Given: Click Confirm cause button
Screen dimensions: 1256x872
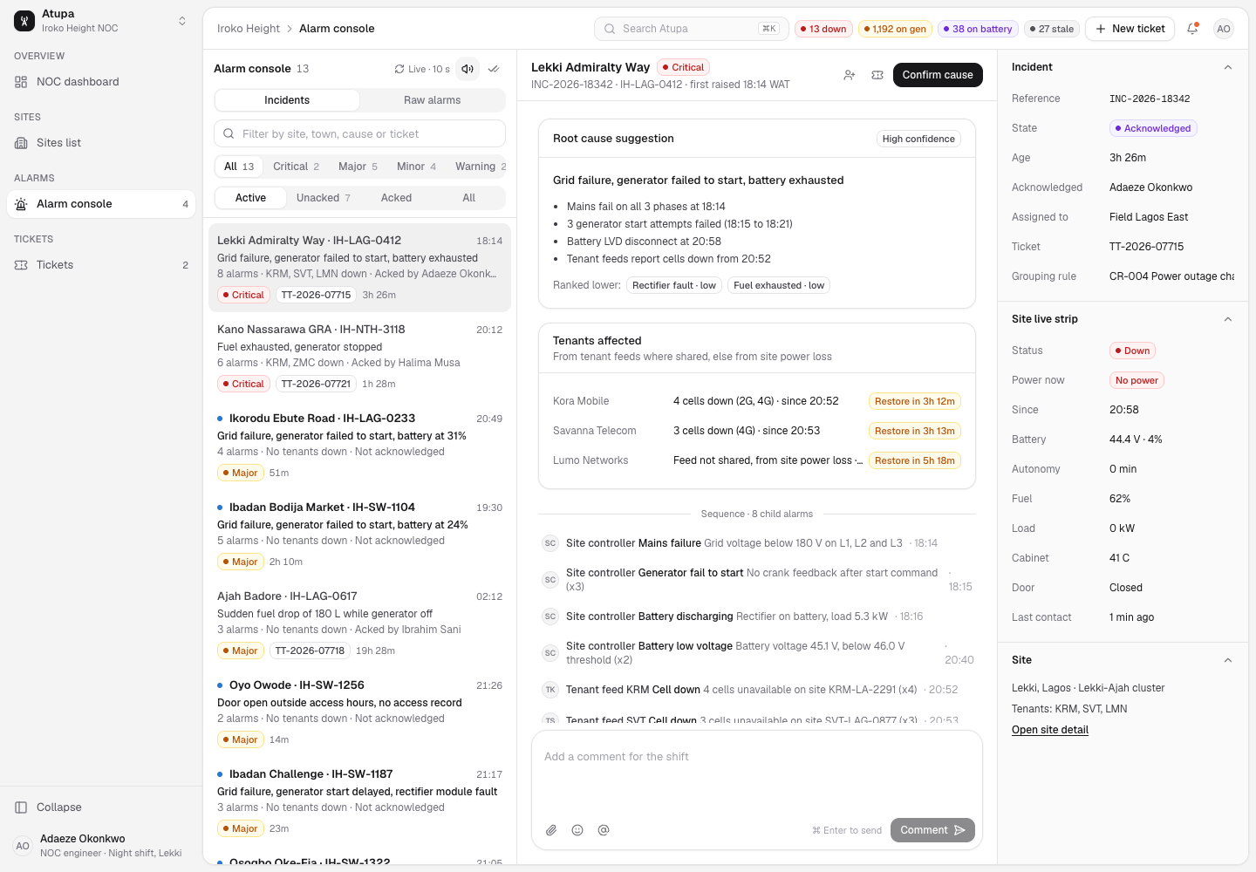Looking at the screenshot, I should coord(938,75).
